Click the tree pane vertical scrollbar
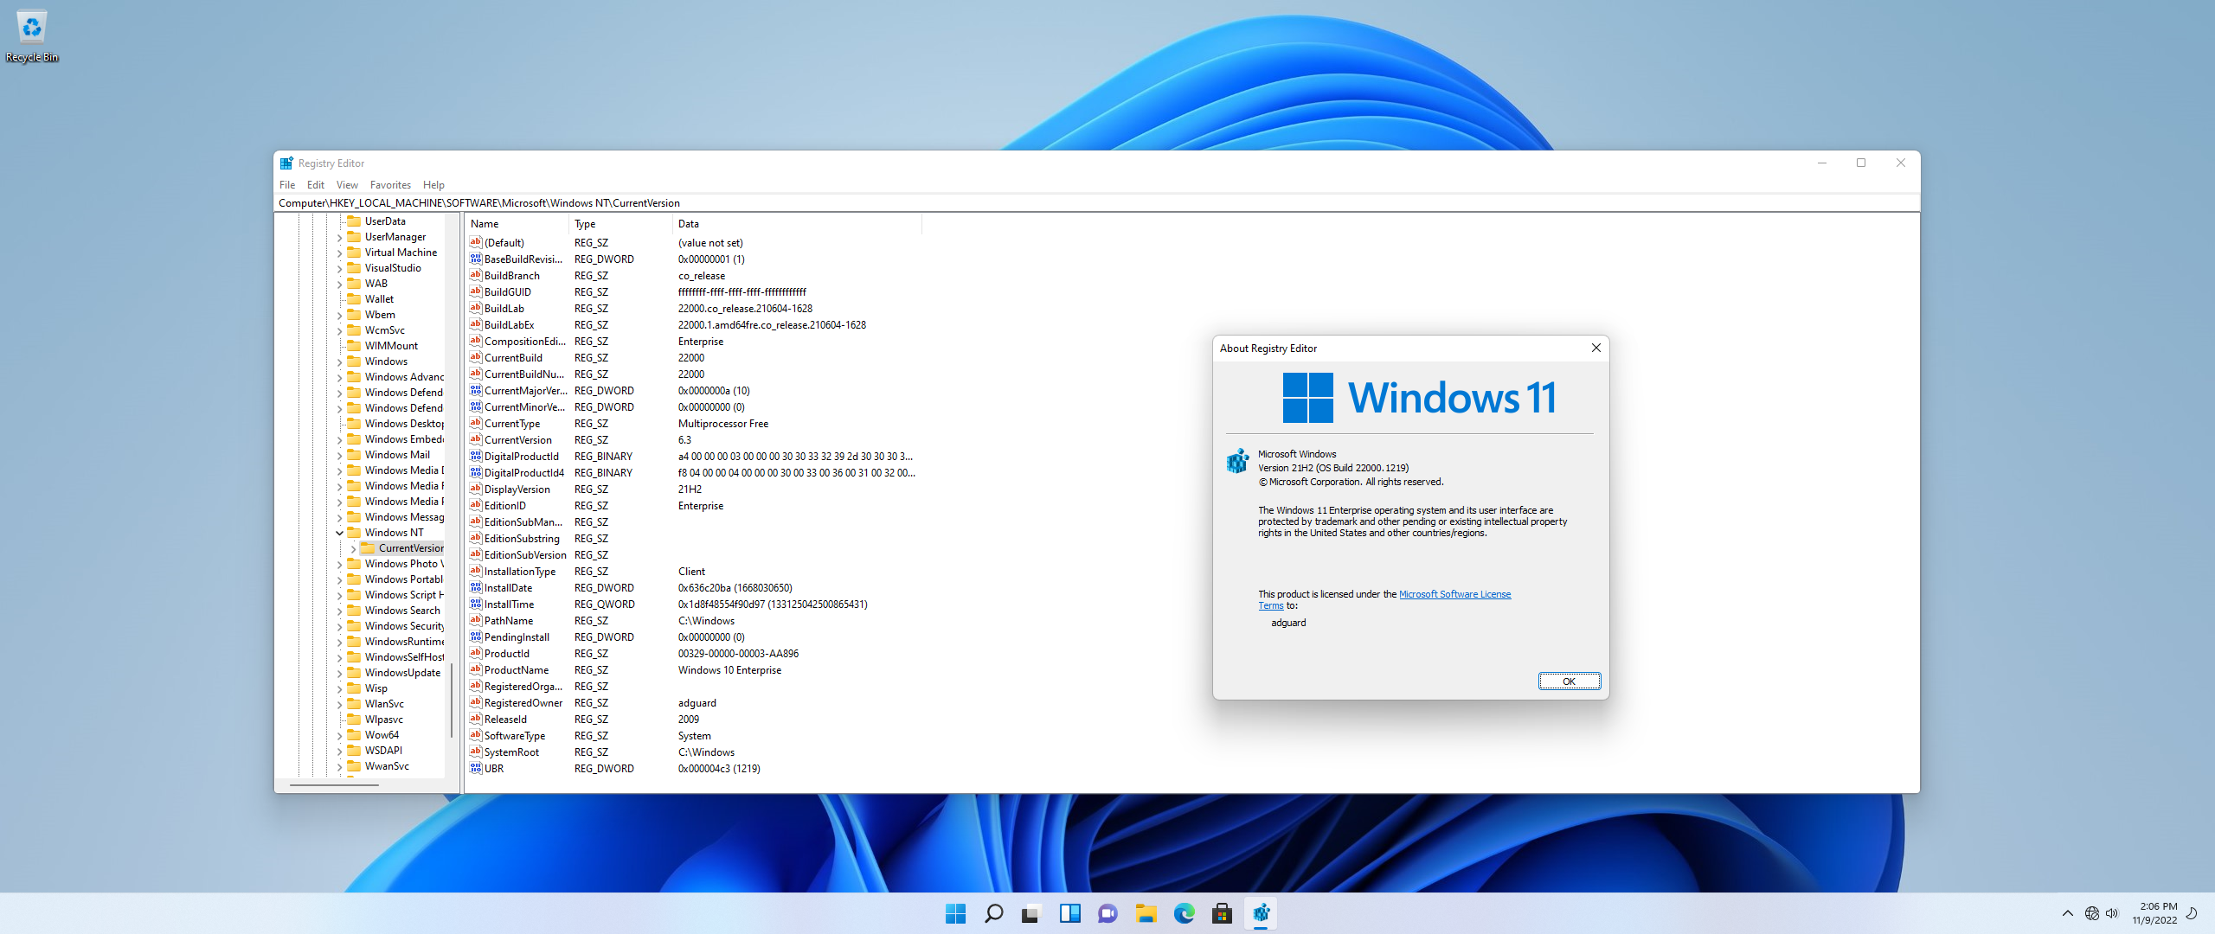2215x934 pixels. [452, 700]
